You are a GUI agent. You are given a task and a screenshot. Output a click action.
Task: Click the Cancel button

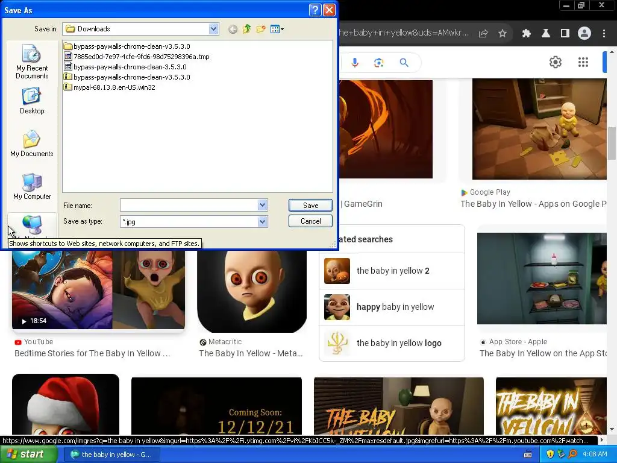pos(310,221)
